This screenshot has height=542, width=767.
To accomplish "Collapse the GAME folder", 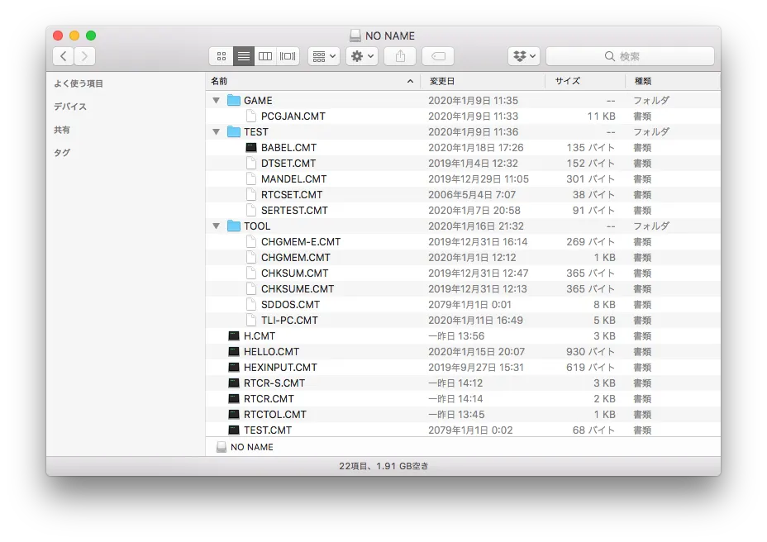I will [217, 100].
